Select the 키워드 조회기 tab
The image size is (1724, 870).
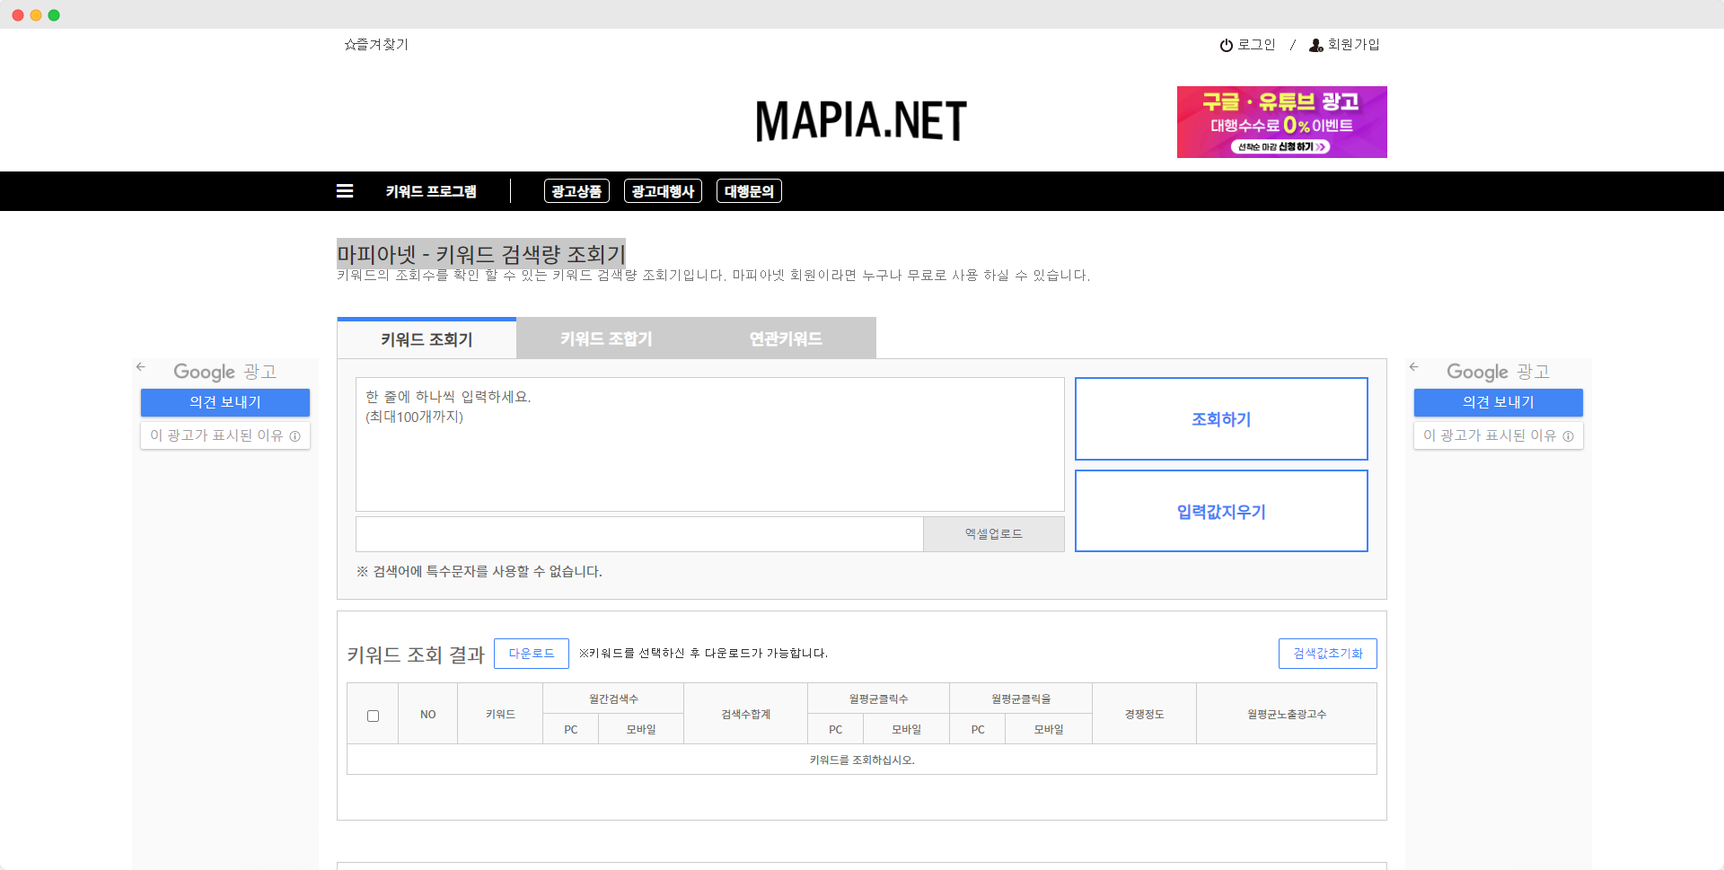coord(427,338)
